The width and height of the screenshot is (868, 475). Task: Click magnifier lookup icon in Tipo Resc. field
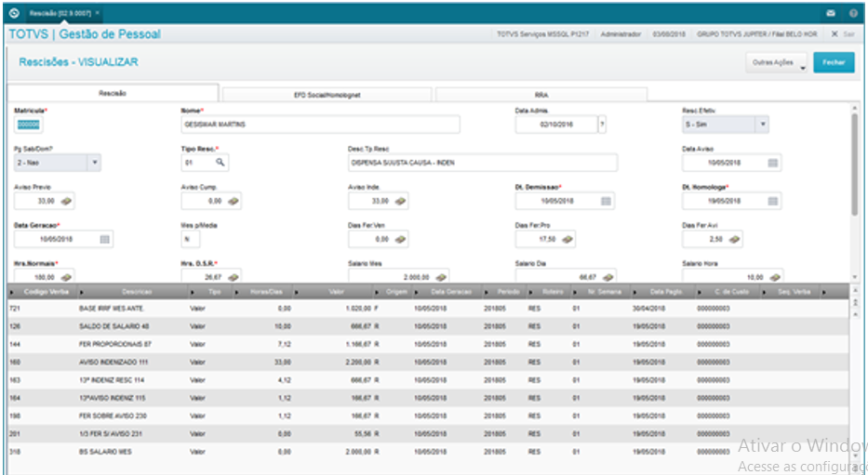220,163
